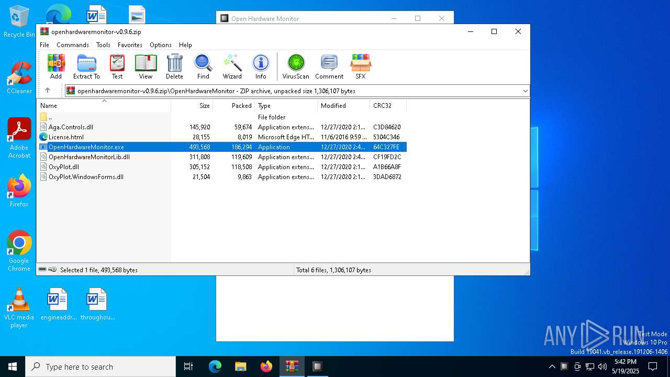Sort by the Name column header
The image size is (670, 377).
[104, 106]
